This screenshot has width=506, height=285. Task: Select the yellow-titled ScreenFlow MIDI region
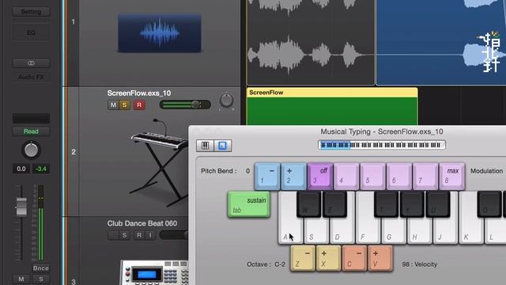coord(332,106)
